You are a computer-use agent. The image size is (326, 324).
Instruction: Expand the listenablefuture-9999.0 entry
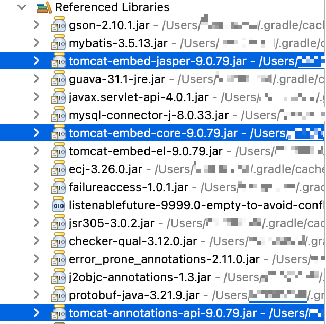tap(37, 205)
